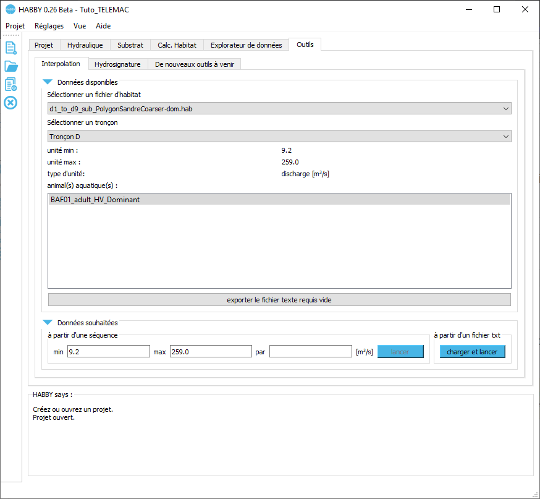Click exporter le fichier texte requis vide
This screenshot has width=540, height=499.
coord(279,300)
